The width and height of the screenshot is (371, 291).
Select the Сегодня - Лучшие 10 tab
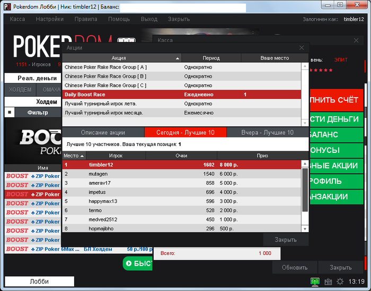click(185, 132)
